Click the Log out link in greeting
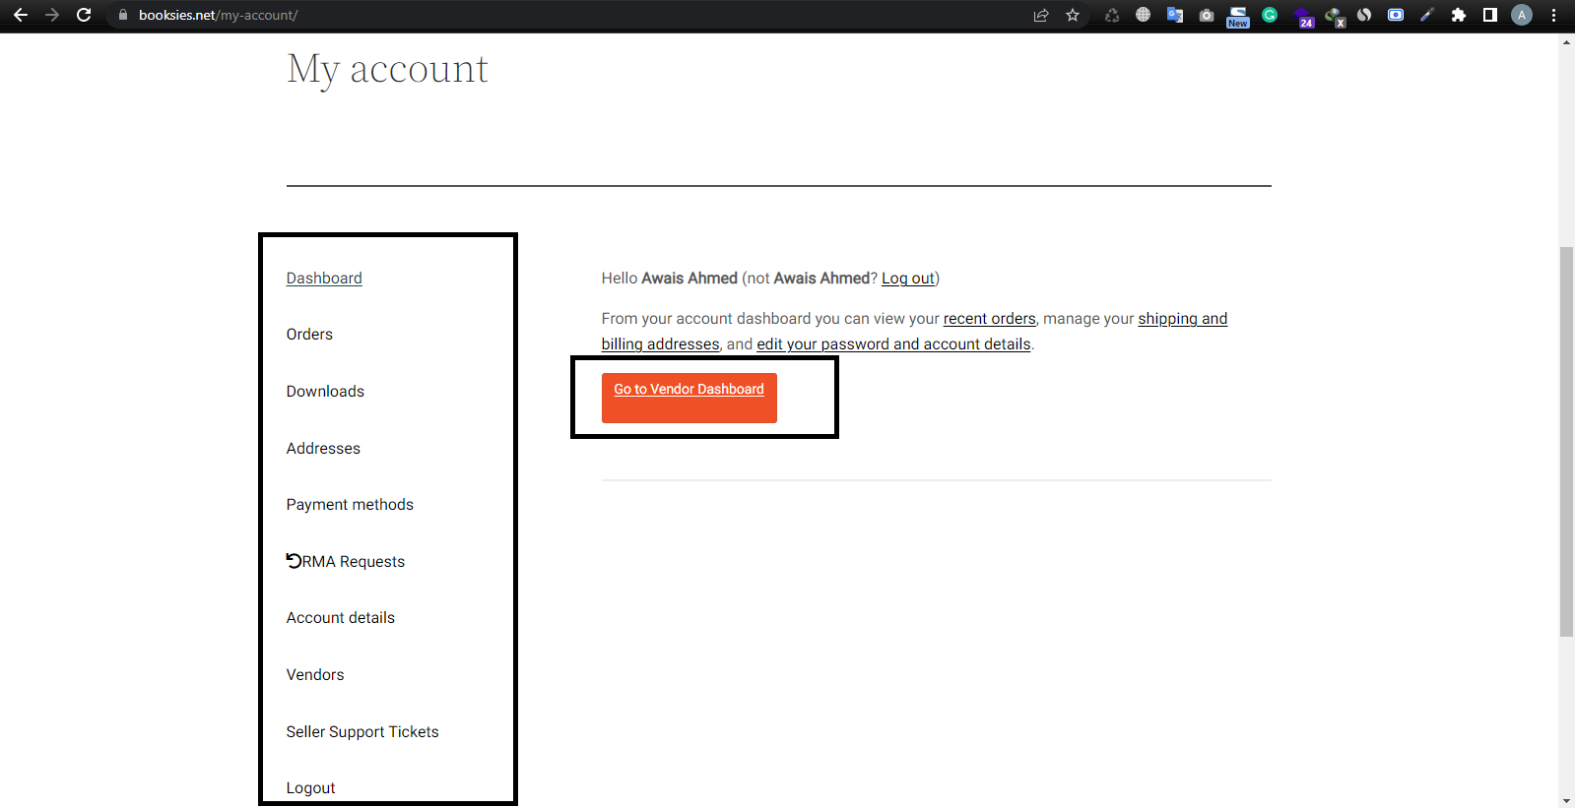The image size is (1575, 808). (908, 279)
